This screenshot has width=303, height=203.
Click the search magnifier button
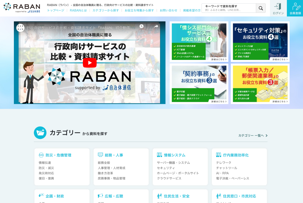tap(261, 8)
